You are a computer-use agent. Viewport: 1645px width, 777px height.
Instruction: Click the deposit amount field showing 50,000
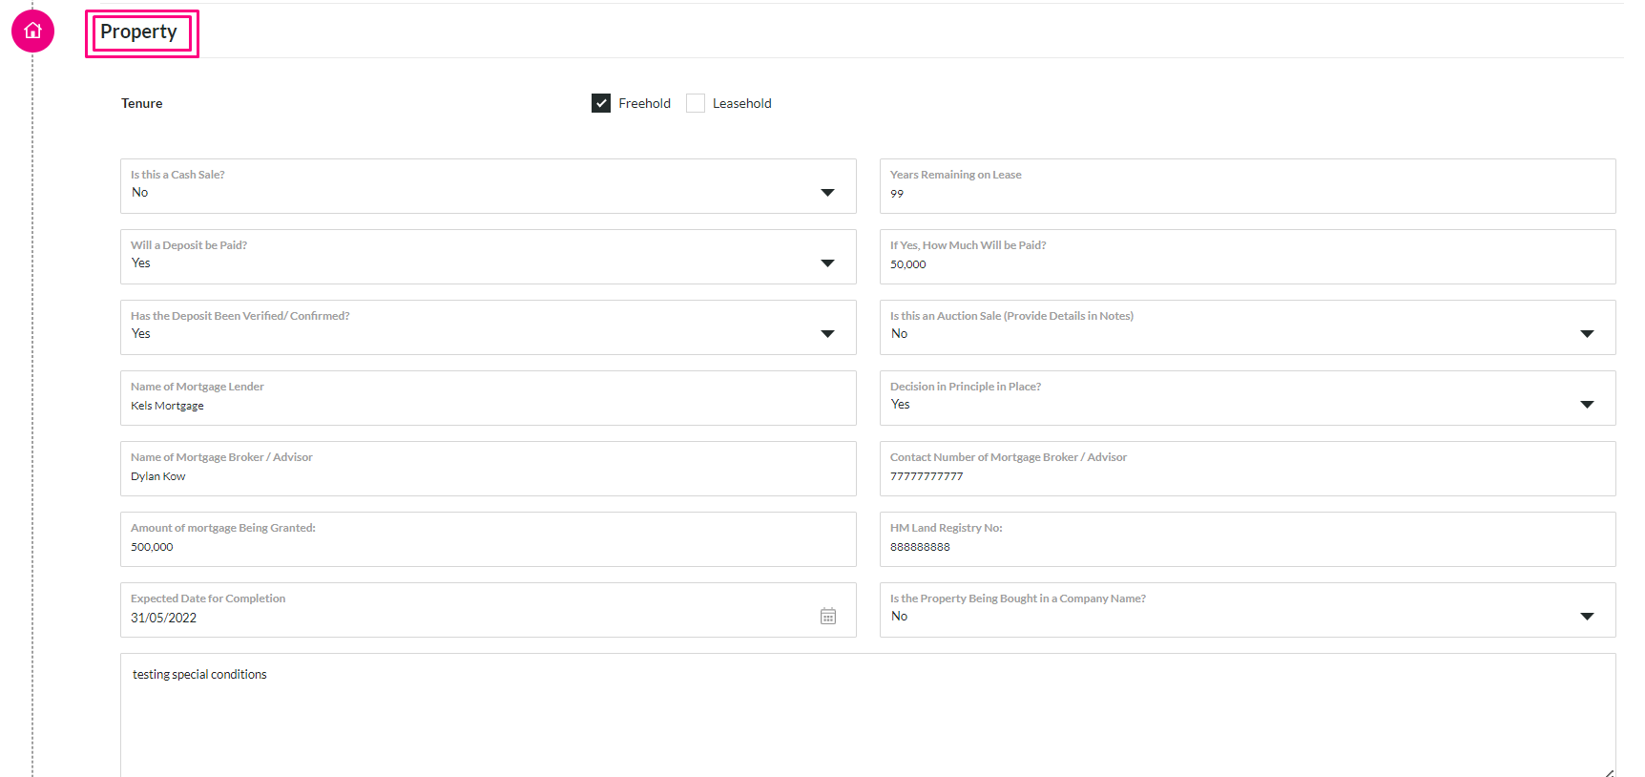click(1247, 257)
